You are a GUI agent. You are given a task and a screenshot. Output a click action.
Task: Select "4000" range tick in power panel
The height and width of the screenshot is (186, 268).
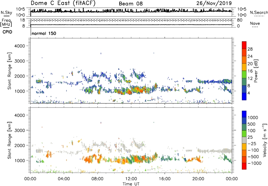point(20,46)
